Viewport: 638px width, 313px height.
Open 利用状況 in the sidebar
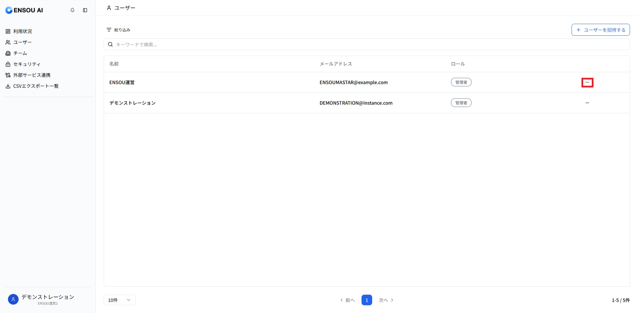click(x=19, y=31)
